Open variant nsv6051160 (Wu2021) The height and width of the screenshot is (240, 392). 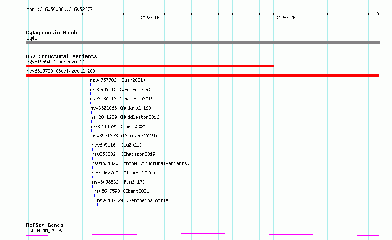point(117,145)
